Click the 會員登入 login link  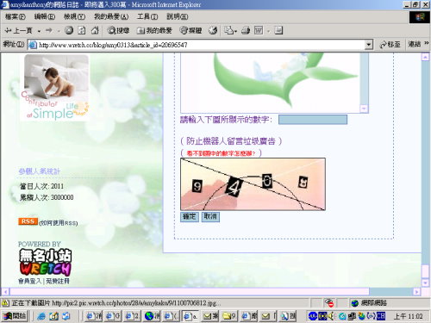tap(30, 281)
